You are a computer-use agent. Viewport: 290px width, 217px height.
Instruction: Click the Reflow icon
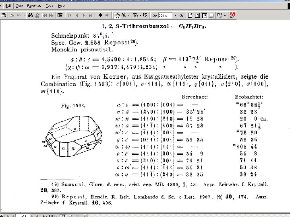click(211, 15)
